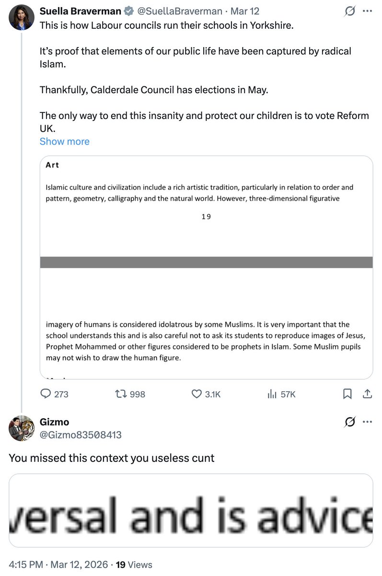Image resolution: width=382 pixels, height=576 pixels.
Task: Open the three-dot menu on Gizmo's reply
Action: point(368,422)
